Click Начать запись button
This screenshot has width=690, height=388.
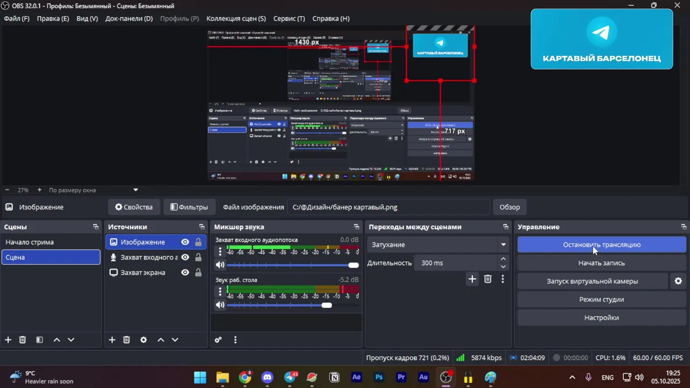click(602, 263)
